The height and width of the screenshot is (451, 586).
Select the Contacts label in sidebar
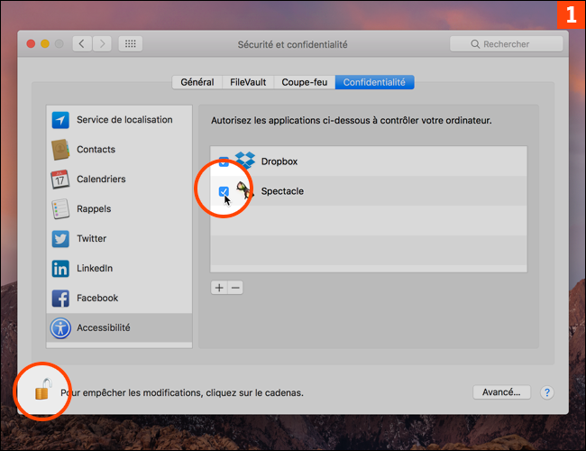coord(96,150)
